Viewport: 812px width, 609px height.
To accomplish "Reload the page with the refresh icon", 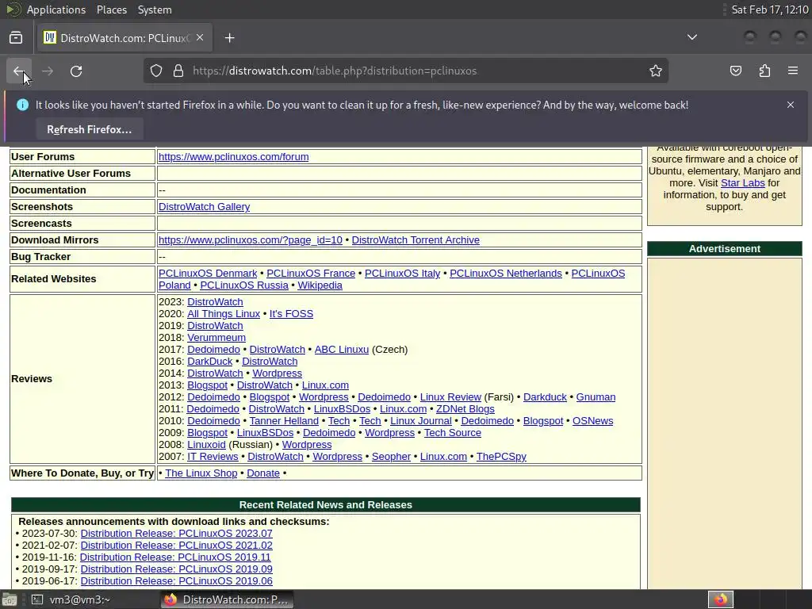I will 76,71.
